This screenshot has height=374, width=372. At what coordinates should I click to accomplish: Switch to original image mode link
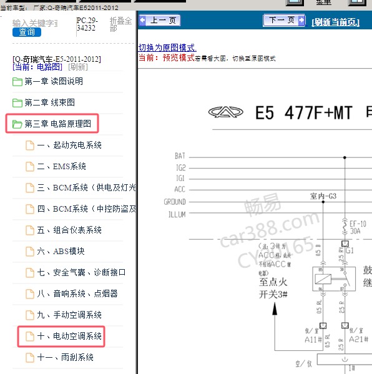[167, 47]
